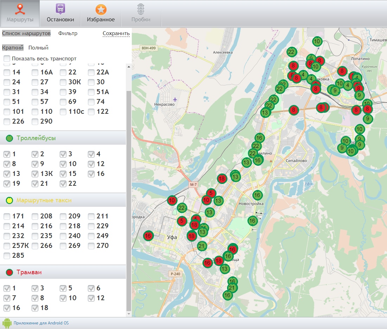This screenshot has height=329, width=387.
Task: Click the red tram 18 marker near M-7
Action: [222, 178]
